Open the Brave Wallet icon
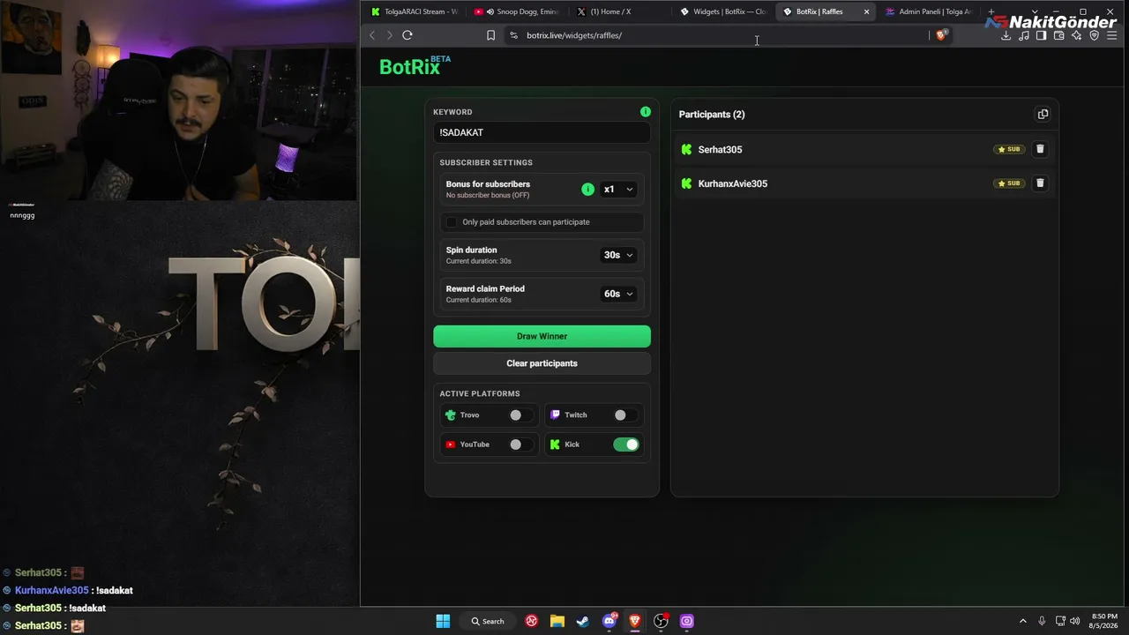 pos(1058,35)
